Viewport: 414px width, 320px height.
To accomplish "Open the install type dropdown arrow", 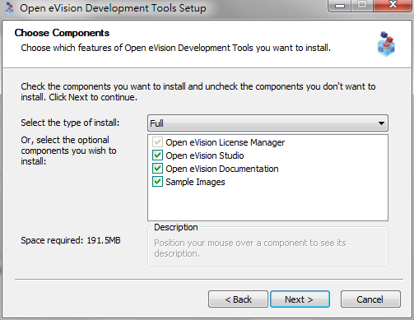I will [381, 123].
